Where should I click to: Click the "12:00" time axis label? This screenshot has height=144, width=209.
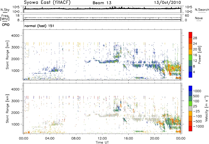(x=102, y=139)
